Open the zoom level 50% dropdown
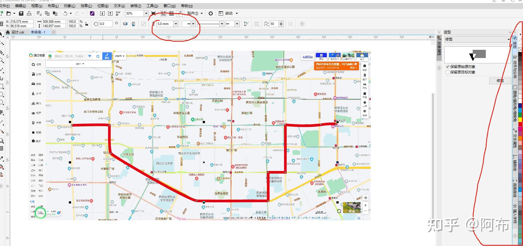 click(x=146, y=13)
